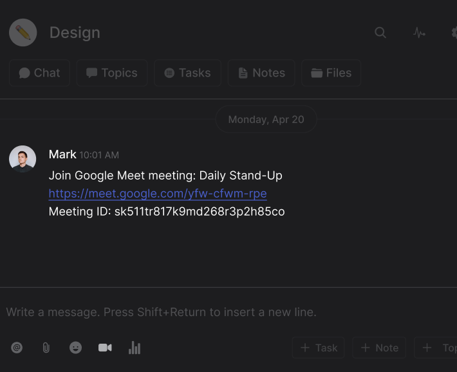
Task: Open the Tasks tab
Action: pyautogui.click(x=187, y=73)
